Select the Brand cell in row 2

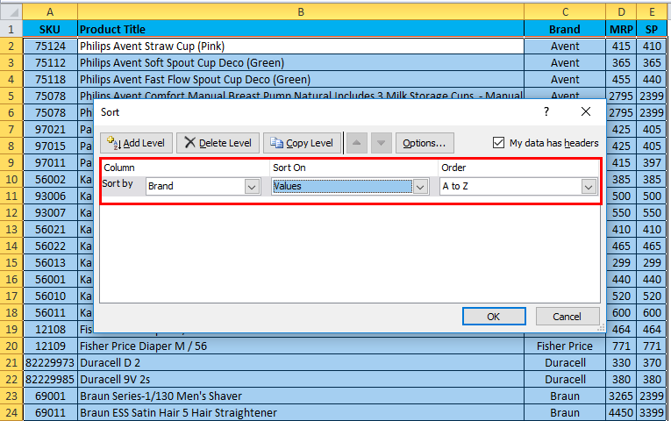pos(565,46)
